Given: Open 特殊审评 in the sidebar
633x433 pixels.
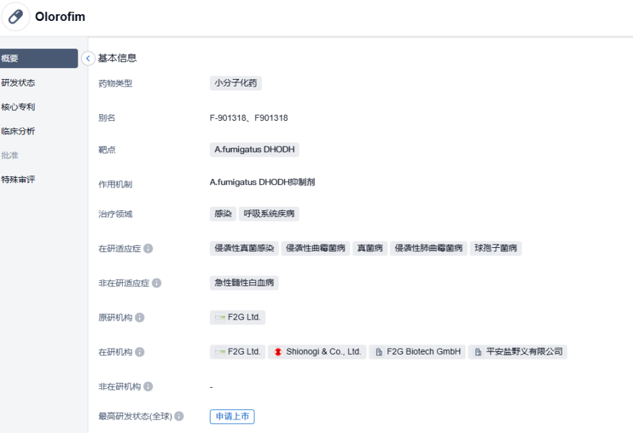Looking at the screenshot, I should point(19,180).
